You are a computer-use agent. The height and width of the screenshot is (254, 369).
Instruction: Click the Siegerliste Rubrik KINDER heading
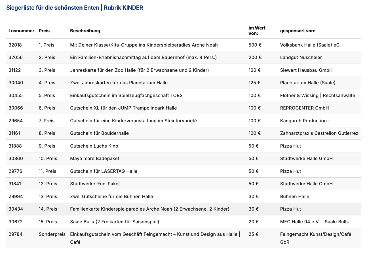(x=75, y=8)
